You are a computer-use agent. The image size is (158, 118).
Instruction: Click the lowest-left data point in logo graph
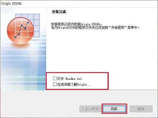pos(16,37)
